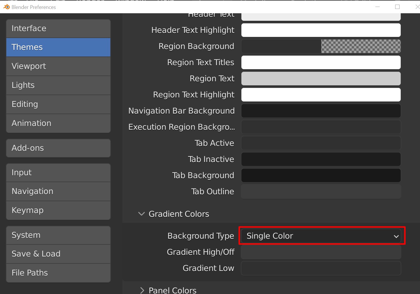The image size is (420, 294).
Task: Click the Blender logo in title bar
Action: click(x=6, y=7)
